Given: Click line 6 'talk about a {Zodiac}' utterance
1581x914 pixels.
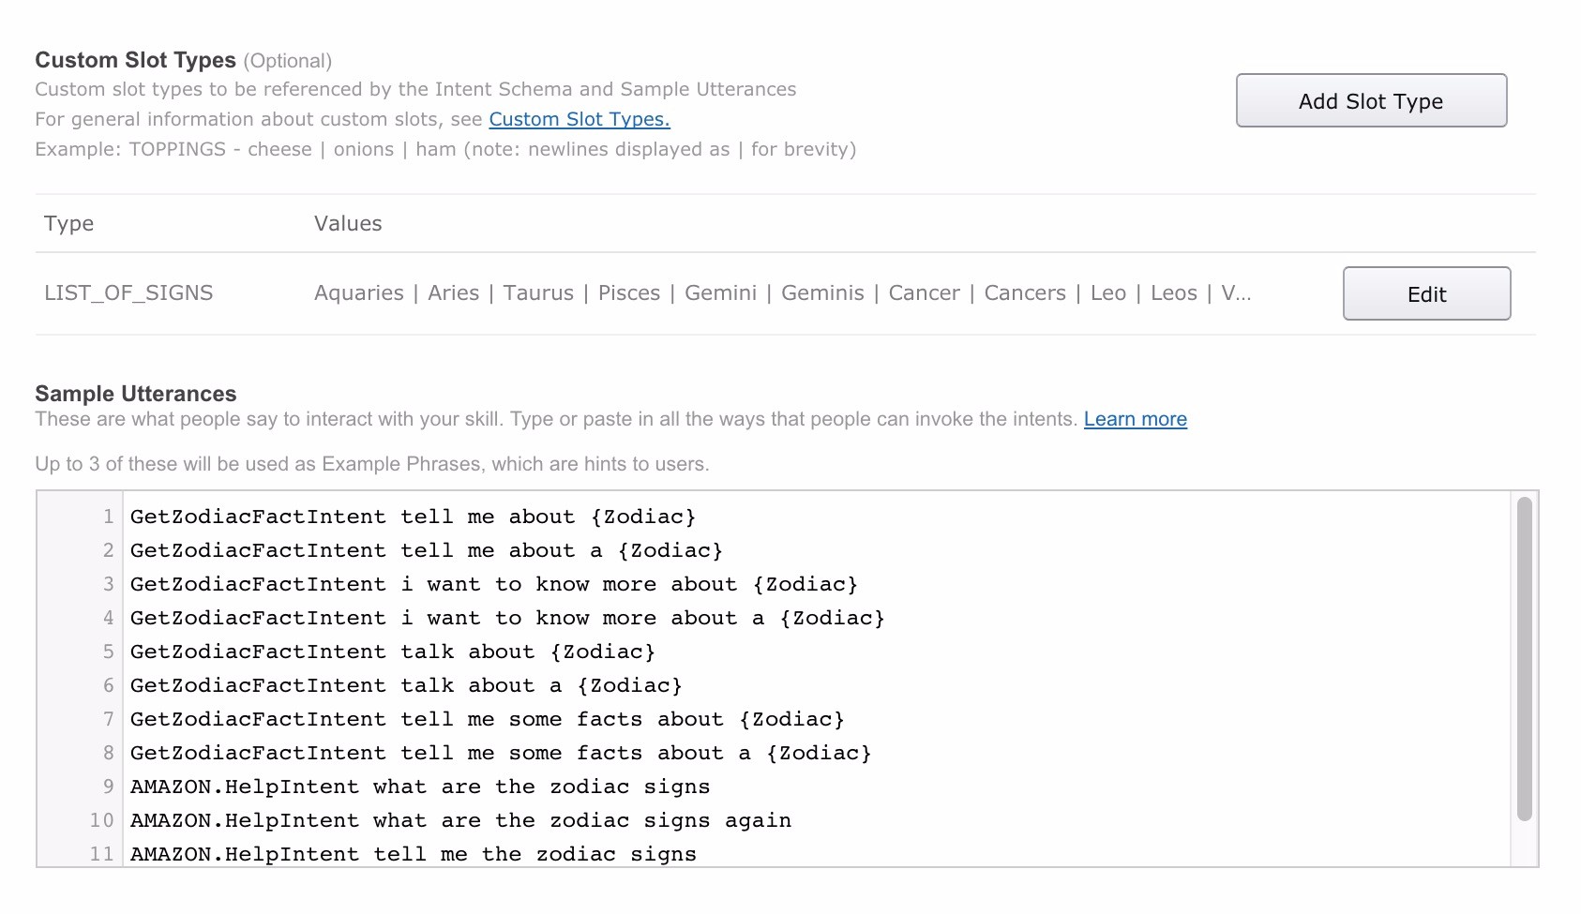Looking at the screenshot, I should point(405,686).
